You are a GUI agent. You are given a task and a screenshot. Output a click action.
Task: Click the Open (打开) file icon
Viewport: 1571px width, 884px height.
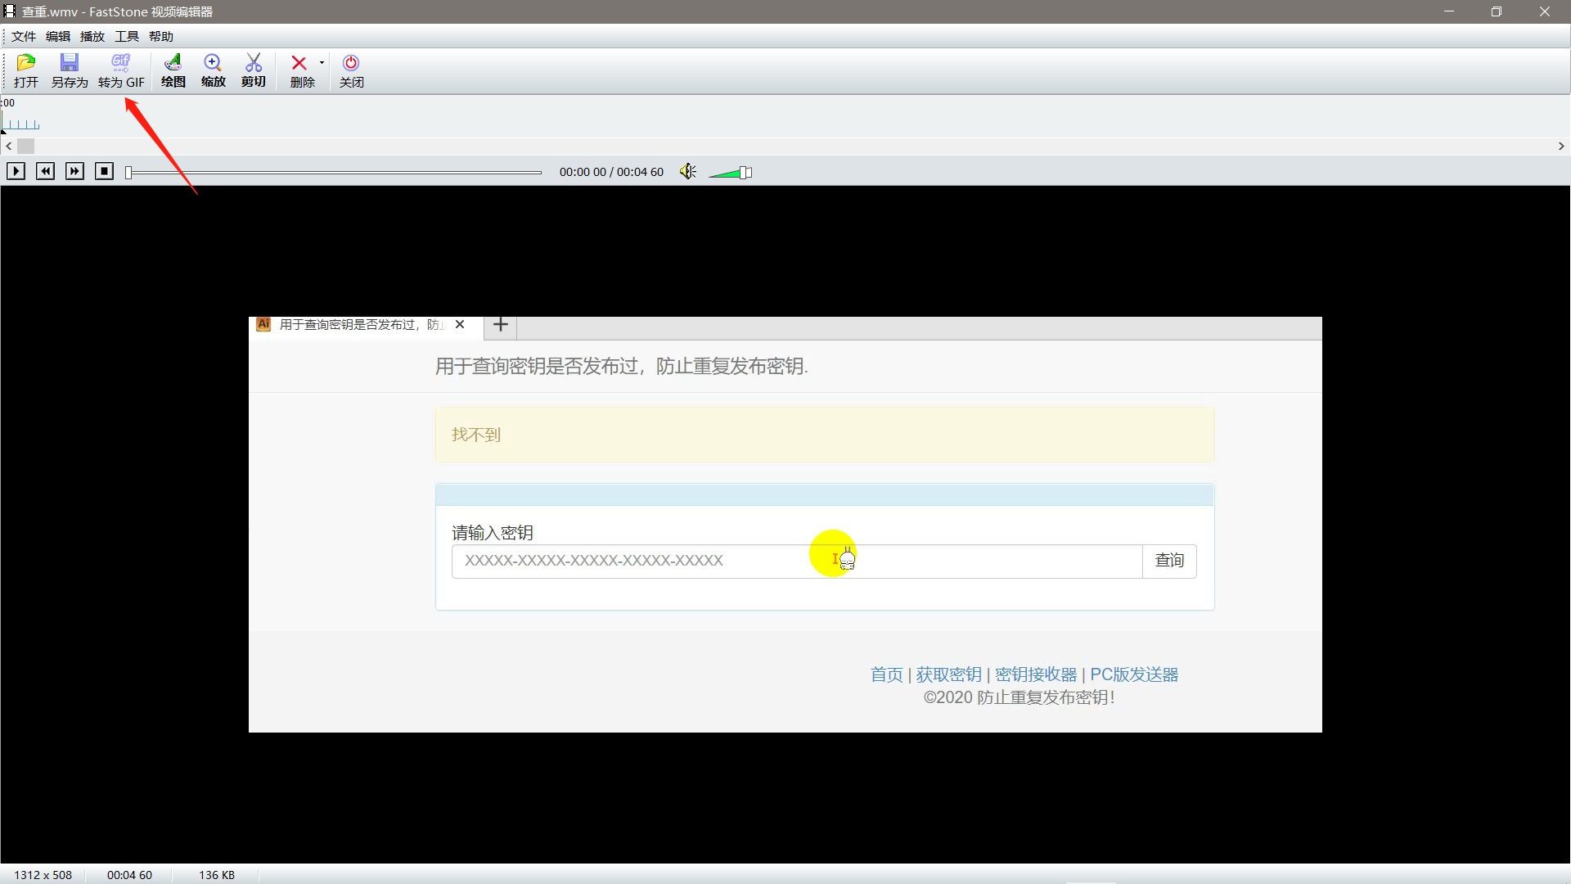point(26,70)
